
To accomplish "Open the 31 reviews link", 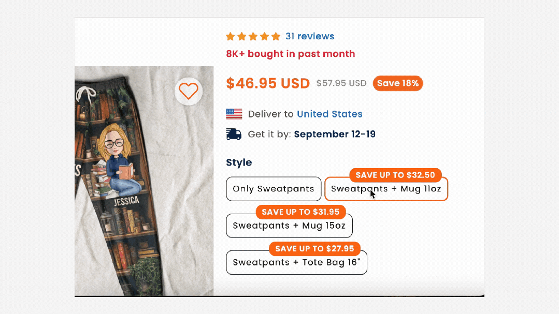I will (x=310, y=36).
